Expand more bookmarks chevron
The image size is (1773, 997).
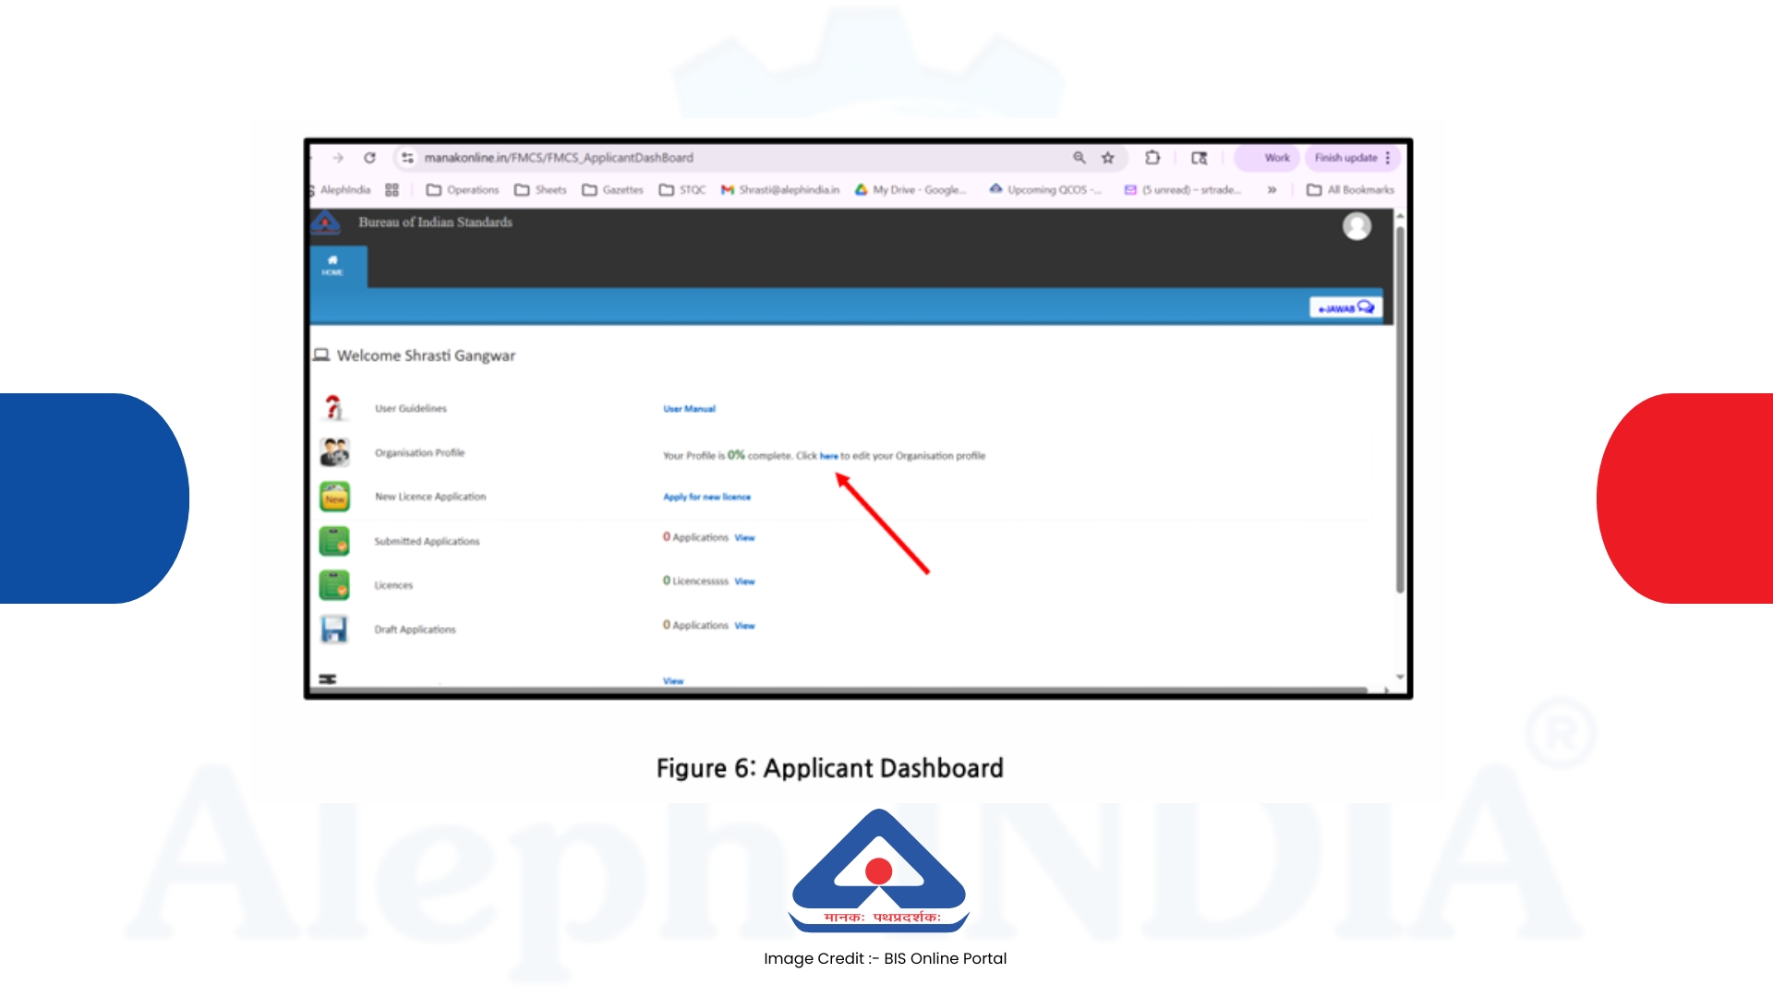[1272, 190]
